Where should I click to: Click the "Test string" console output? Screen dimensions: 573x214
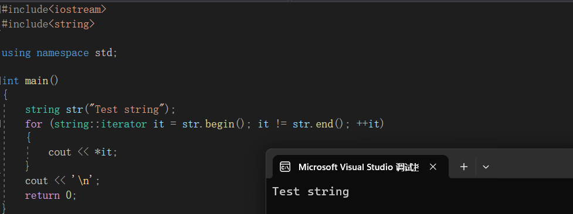311,191
